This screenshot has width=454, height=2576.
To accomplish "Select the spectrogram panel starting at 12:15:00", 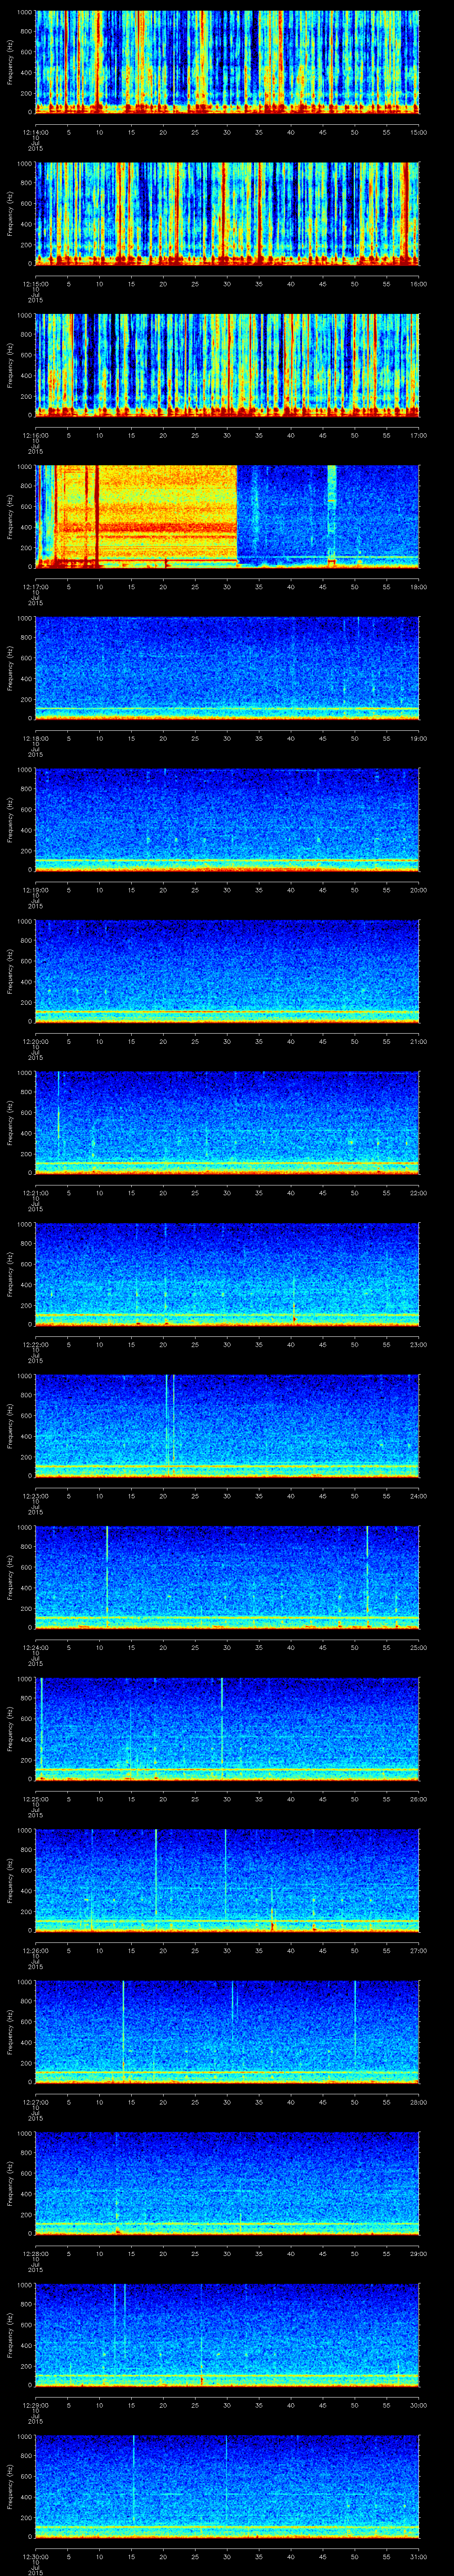I will (x=227, y=213).
